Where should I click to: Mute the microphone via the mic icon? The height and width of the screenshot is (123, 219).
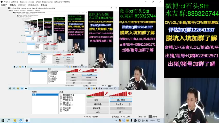tap(107, 93)
